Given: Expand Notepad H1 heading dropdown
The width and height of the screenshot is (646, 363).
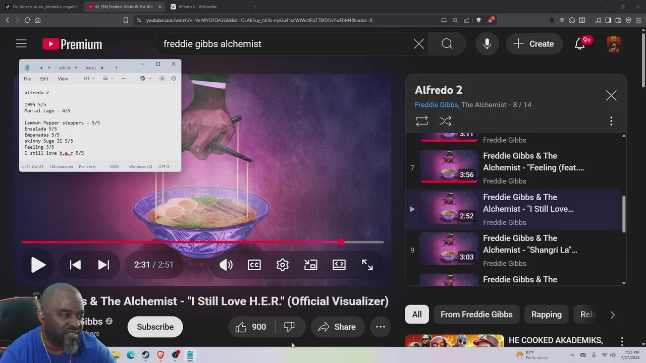Looking at the screenshot, I should pyautogui.click(x=89, y=79).
